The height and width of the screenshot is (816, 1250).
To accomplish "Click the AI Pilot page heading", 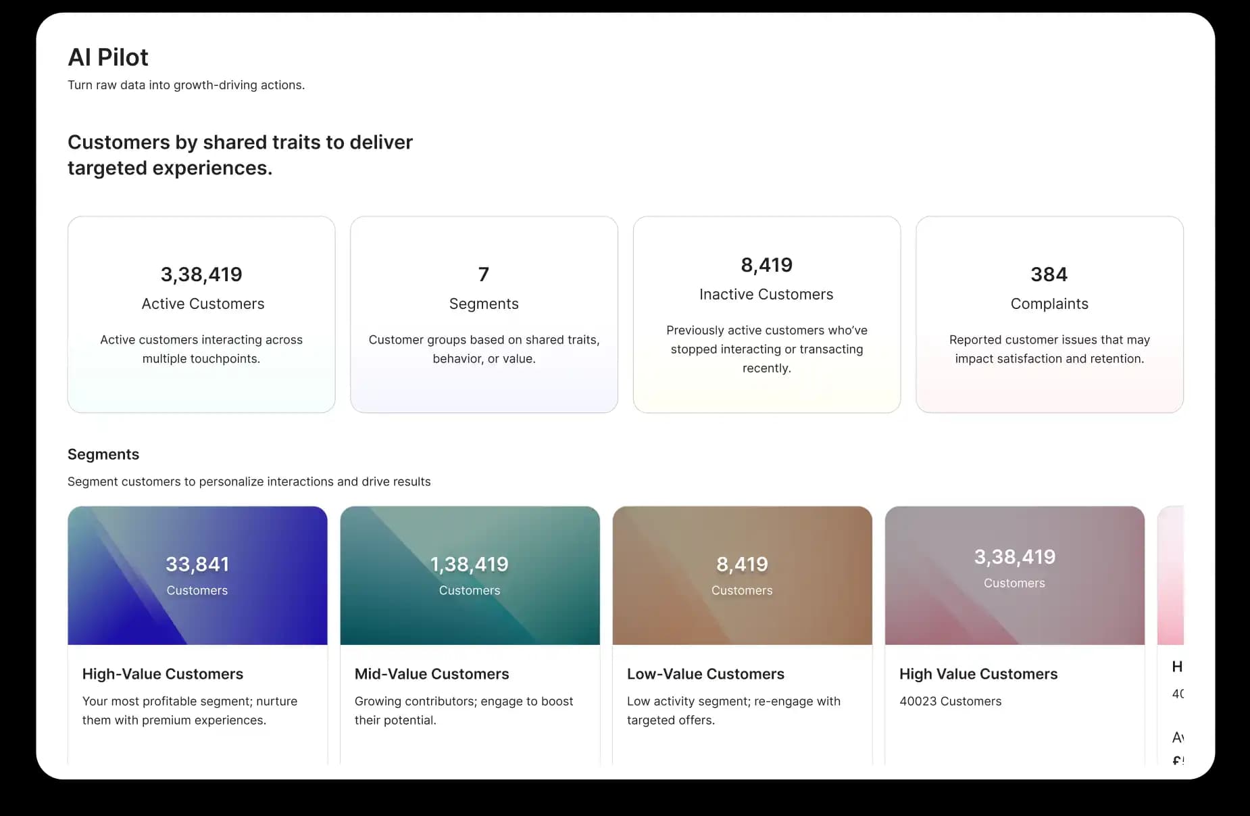I will click(x=108, y=57).
